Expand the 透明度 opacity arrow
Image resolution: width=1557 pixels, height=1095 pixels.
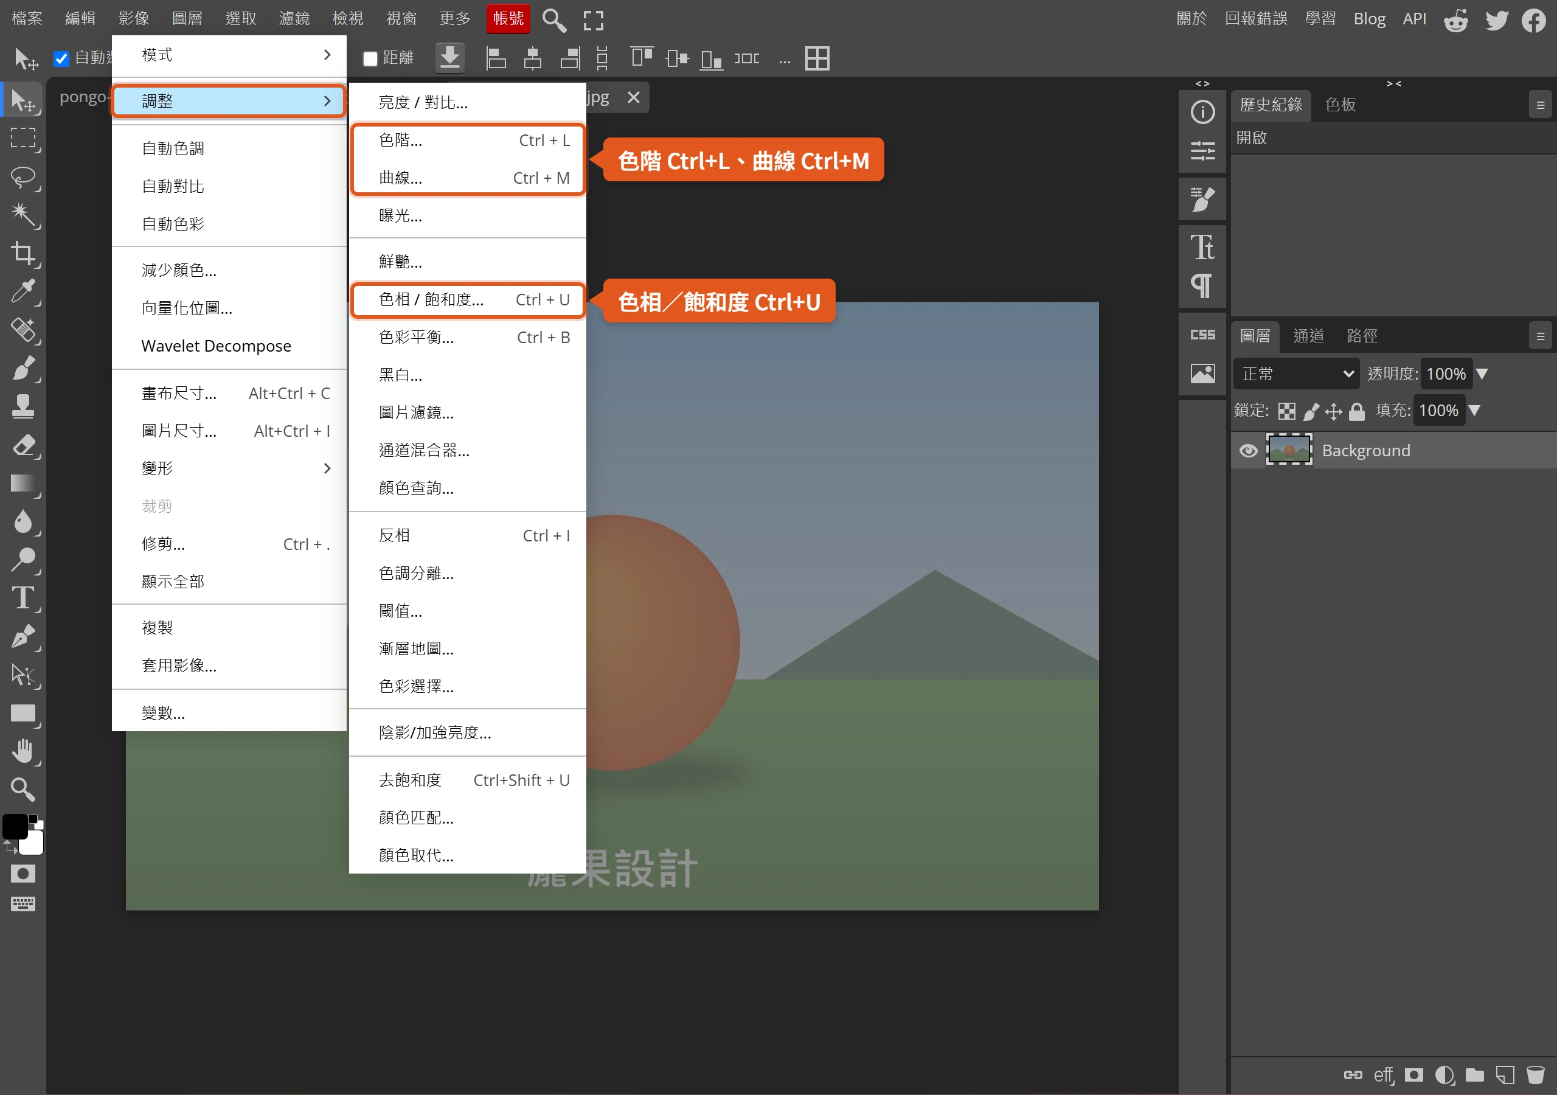point(1482,374)
